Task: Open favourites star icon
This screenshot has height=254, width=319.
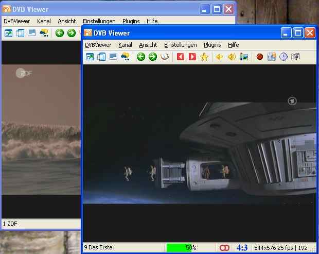Action: 204,57
